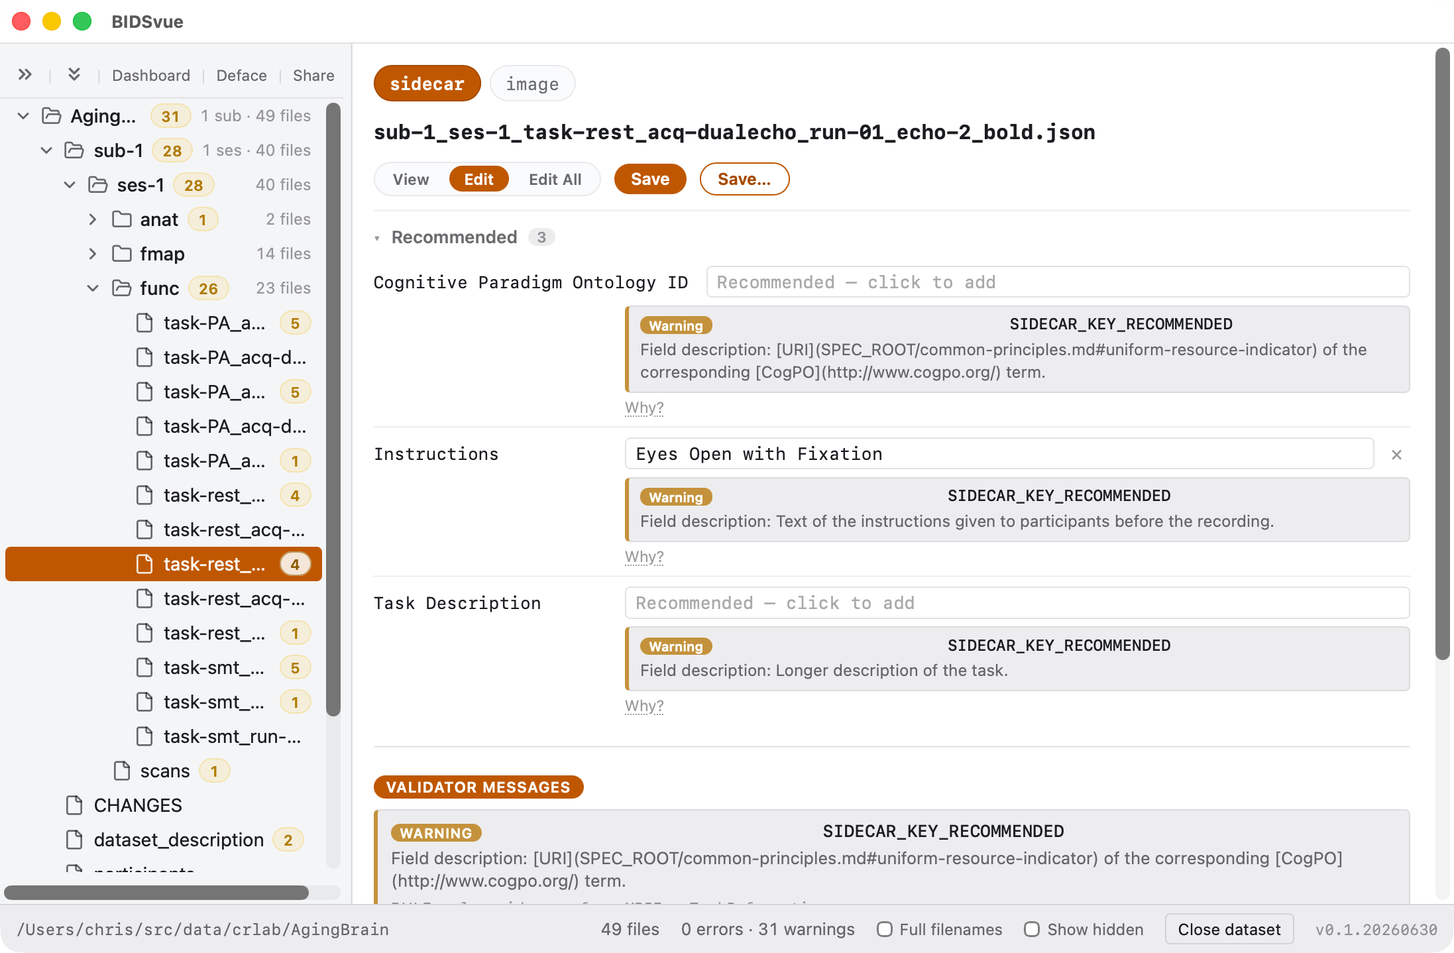This screenshot has width=1454, height=953.
Task: Expand the fmap folder chevron
Action: [93, 254]
